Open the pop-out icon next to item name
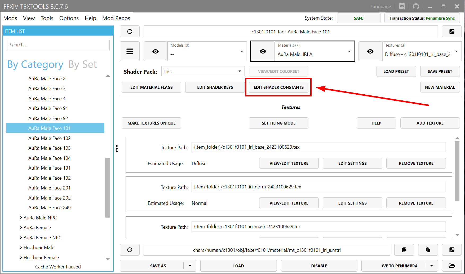465x274 pixels. pos(452,32)
